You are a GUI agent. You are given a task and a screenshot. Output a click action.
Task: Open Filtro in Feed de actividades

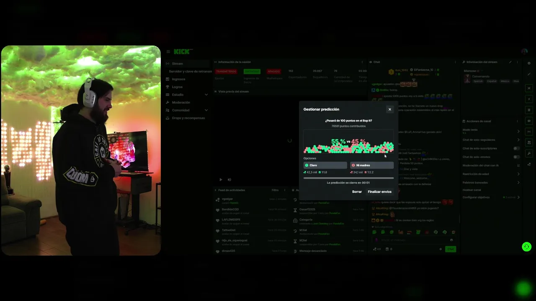pyautogui.click(x=275, y=190)
